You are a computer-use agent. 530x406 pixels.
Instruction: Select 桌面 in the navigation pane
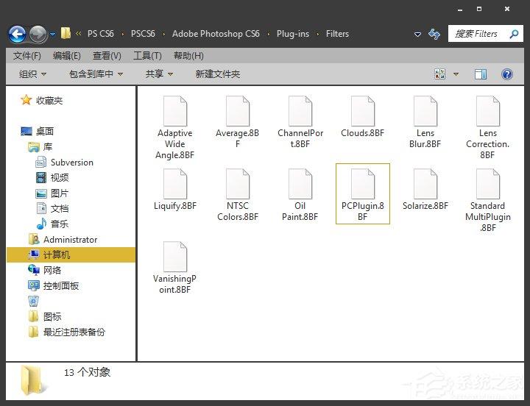point(38,131)
